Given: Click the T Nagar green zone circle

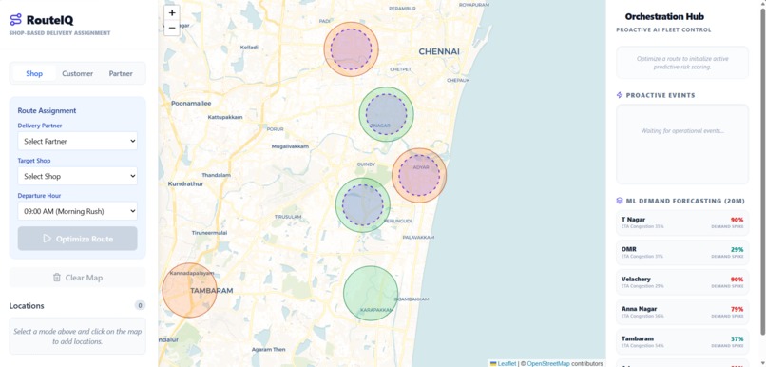Looking at the screenshot, I should point(387,114).
